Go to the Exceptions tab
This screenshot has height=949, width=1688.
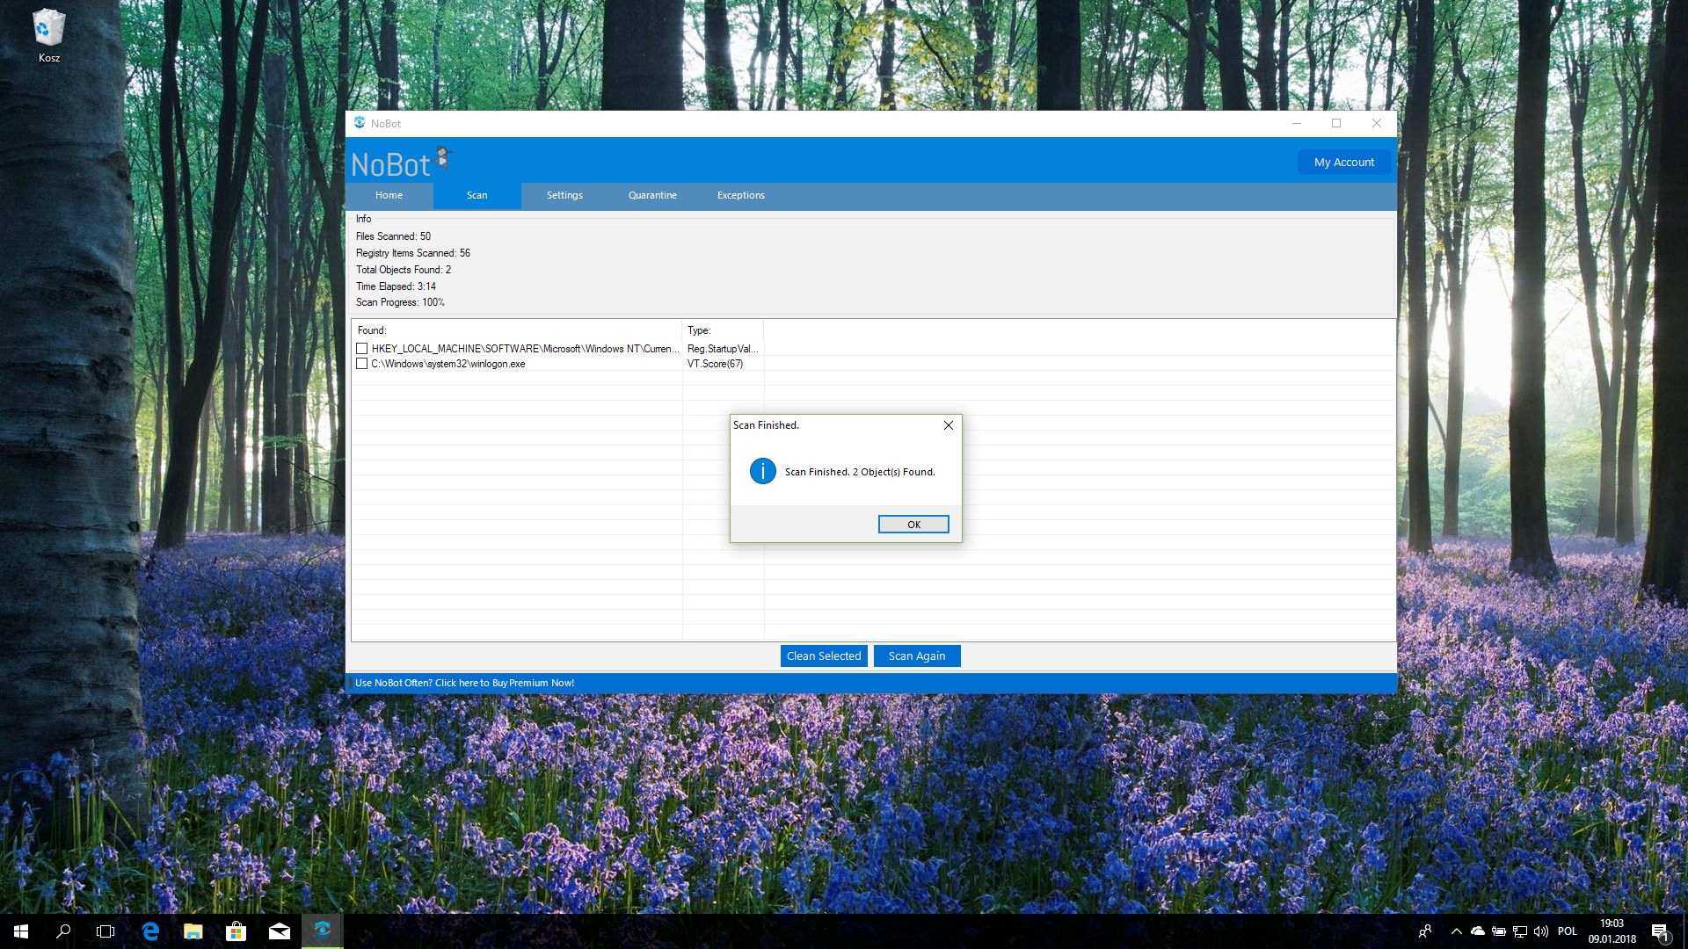(x=740, y=195)
